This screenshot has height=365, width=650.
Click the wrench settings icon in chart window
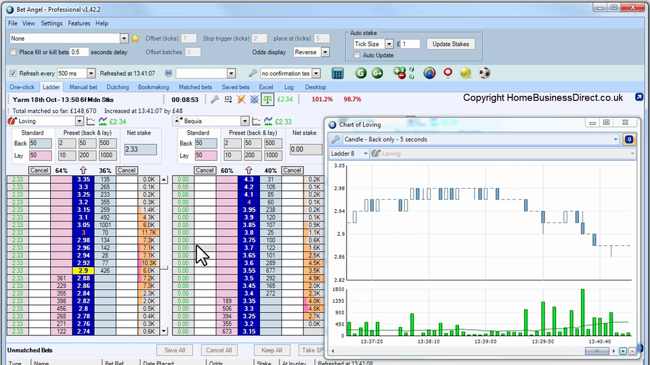pyautogui.click(x=335, y=139)
